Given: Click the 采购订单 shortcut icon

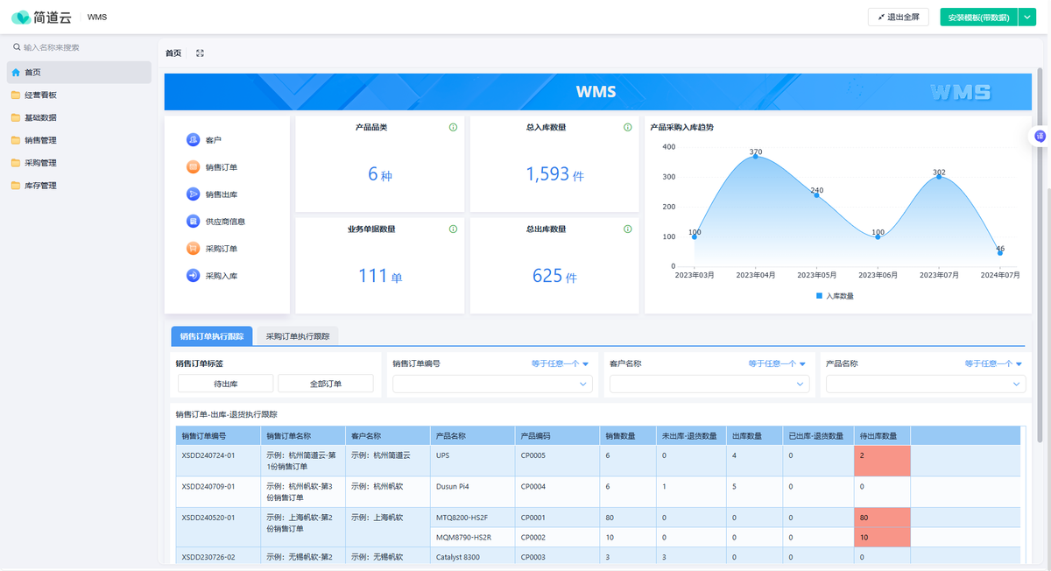Looking at the screenshot, I should click(193, 249).
